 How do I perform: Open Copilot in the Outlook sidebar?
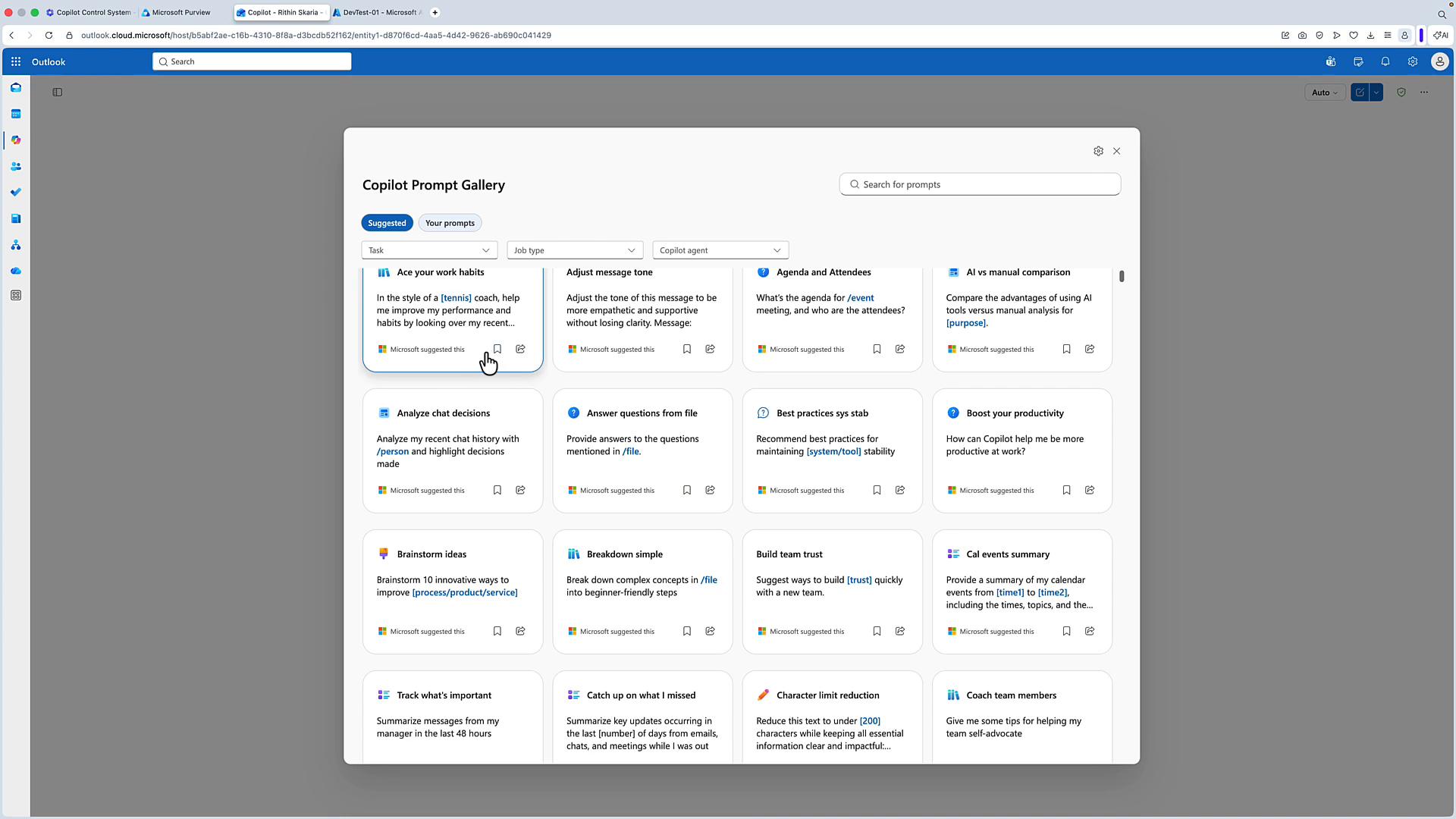[16, 140]
